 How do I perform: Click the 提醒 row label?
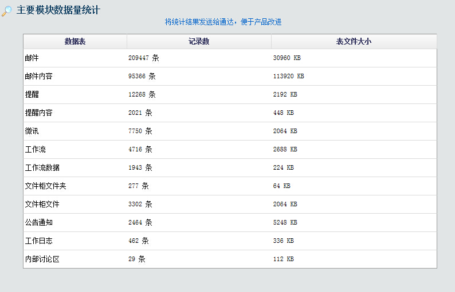(32, 95)
